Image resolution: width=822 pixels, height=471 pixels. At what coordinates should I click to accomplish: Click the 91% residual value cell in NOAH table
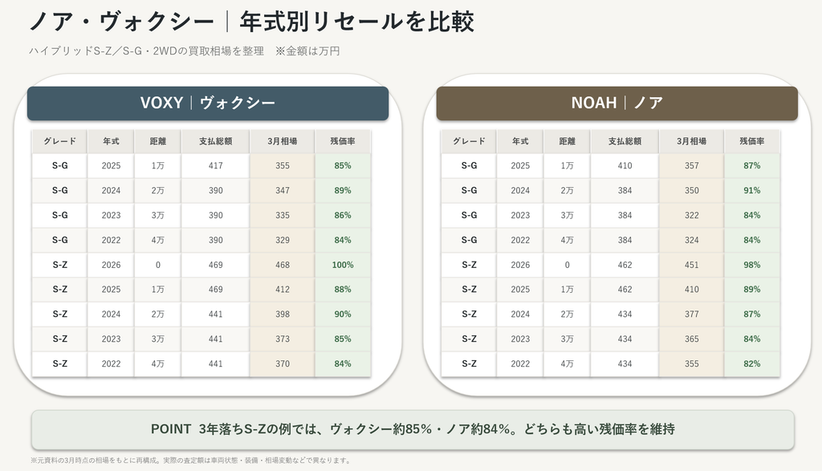click(751, 191)
